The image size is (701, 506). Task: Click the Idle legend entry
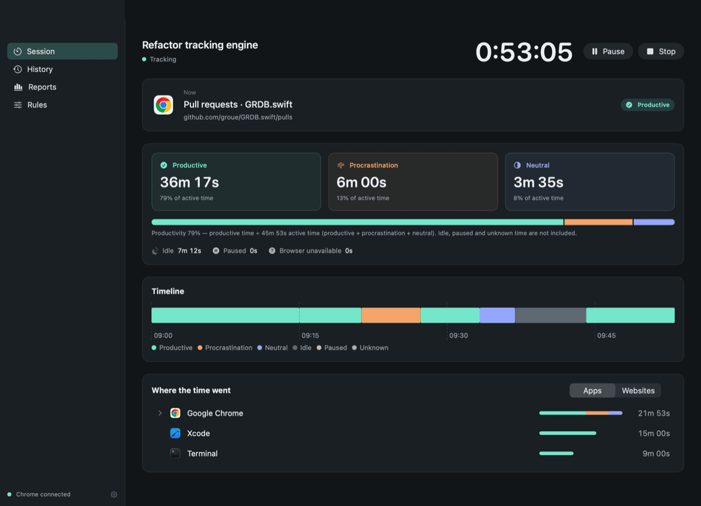[x=302, y=348]
